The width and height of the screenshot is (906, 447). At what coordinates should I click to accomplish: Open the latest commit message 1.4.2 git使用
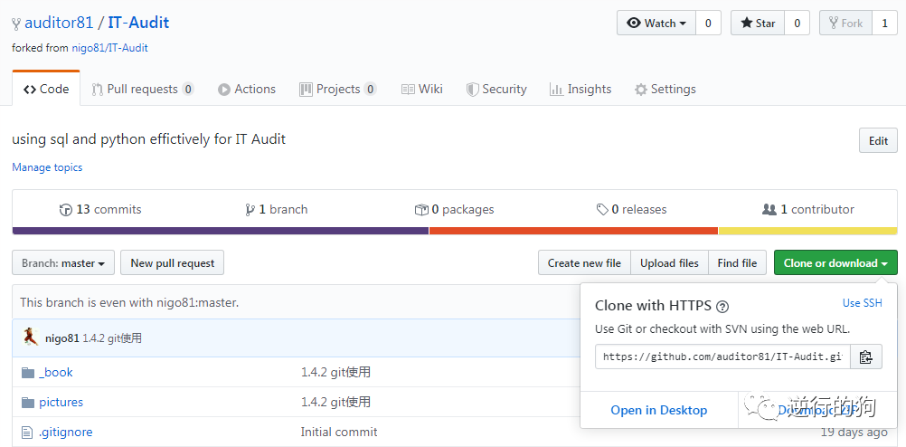point(112,338)
